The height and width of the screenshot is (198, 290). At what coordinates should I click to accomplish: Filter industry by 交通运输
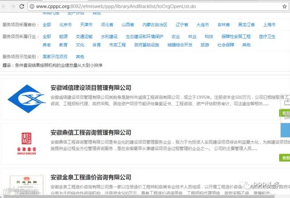84,36
